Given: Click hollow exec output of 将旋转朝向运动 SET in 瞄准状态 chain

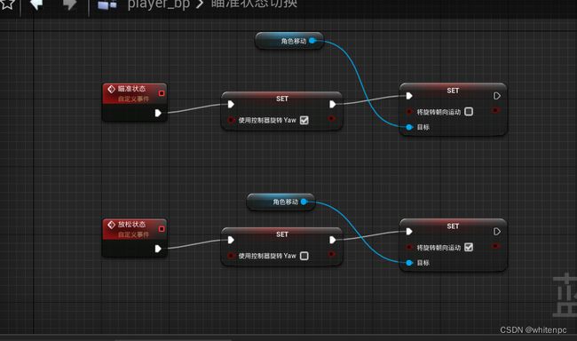Looking at the screenshot, I should (497, 96).
